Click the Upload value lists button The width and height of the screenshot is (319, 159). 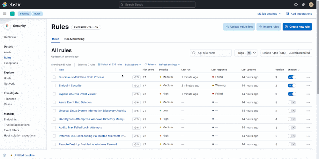[239, 27]
